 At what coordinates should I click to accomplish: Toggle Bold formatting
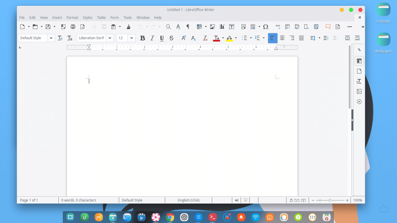tap(143, 38)
